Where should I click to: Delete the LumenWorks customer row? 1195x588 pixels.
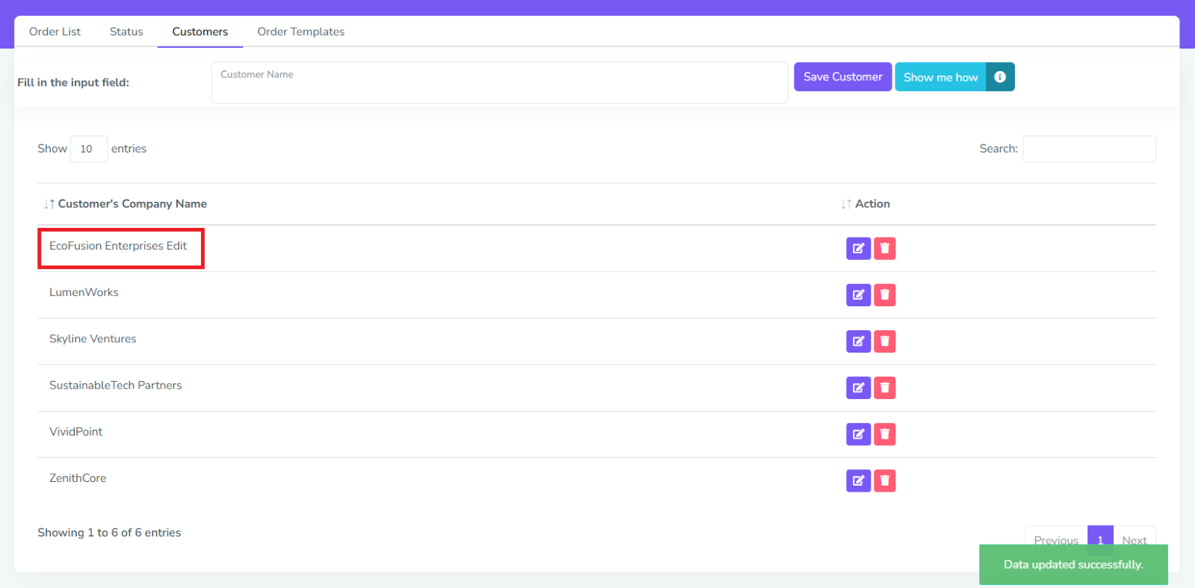point(884,295)
